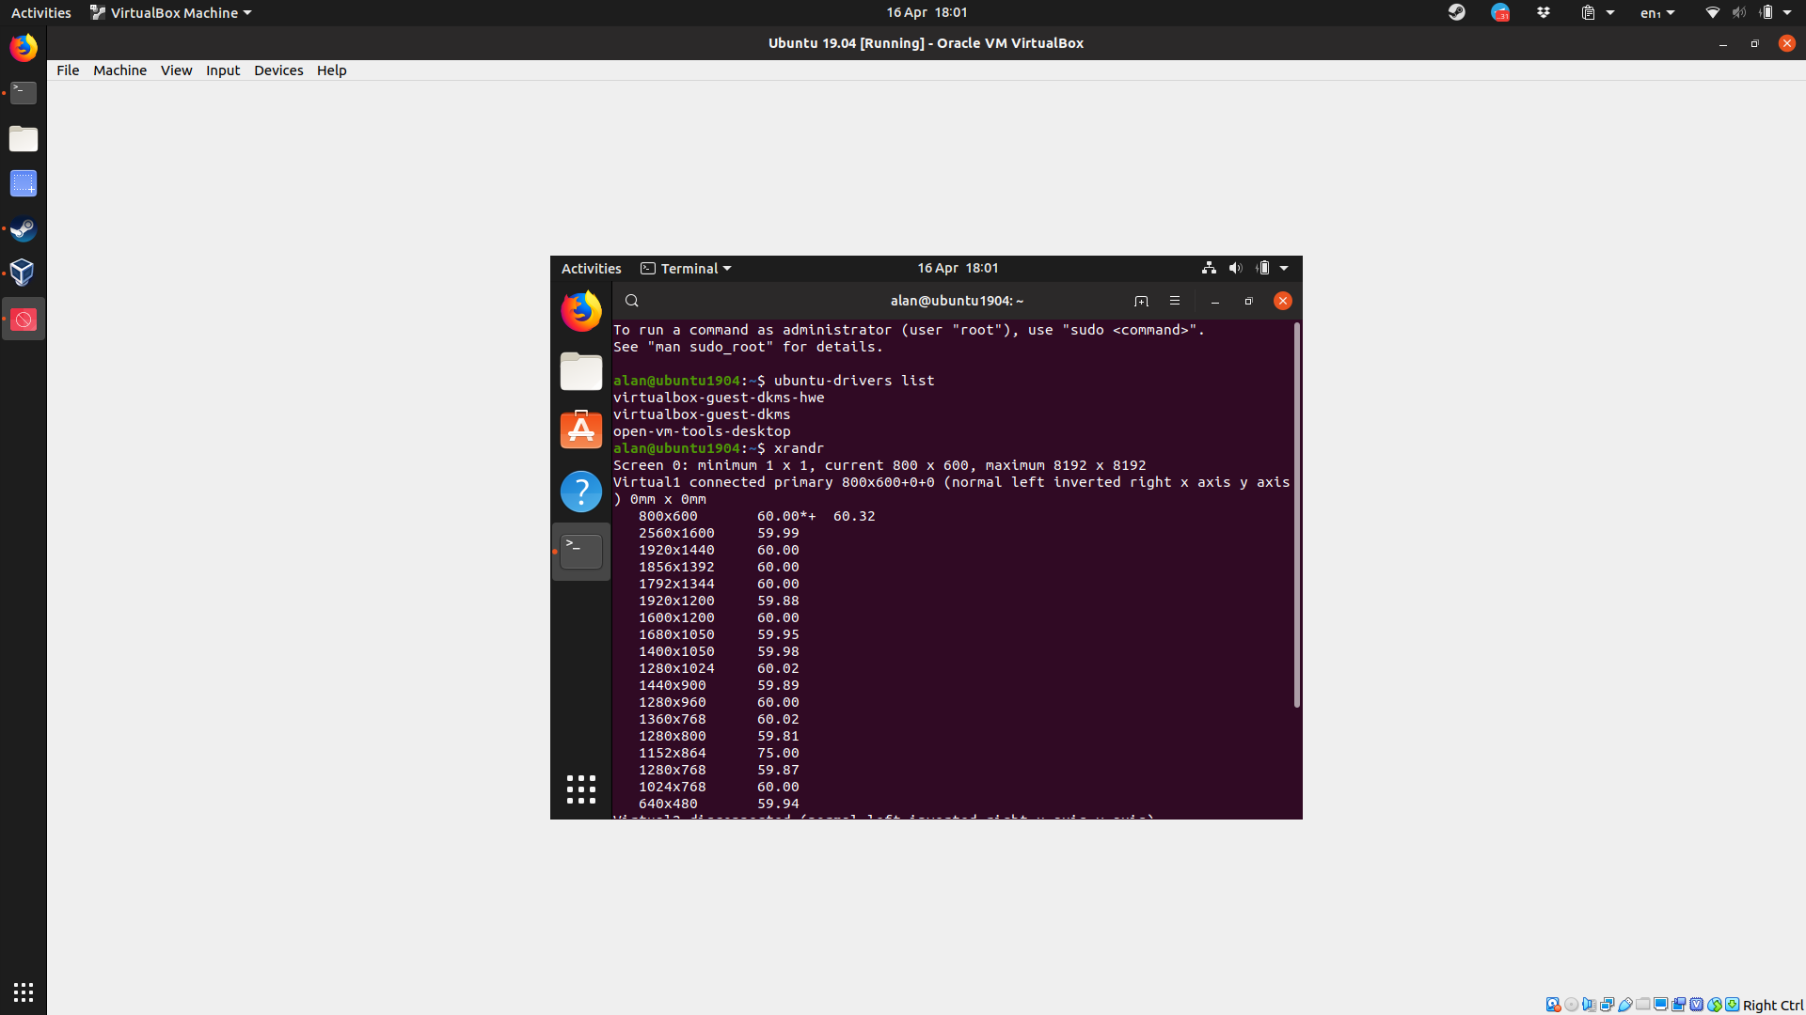Open Files manager in the host dock
This screenshot has width=1806, height=1015.
[24, 138]
